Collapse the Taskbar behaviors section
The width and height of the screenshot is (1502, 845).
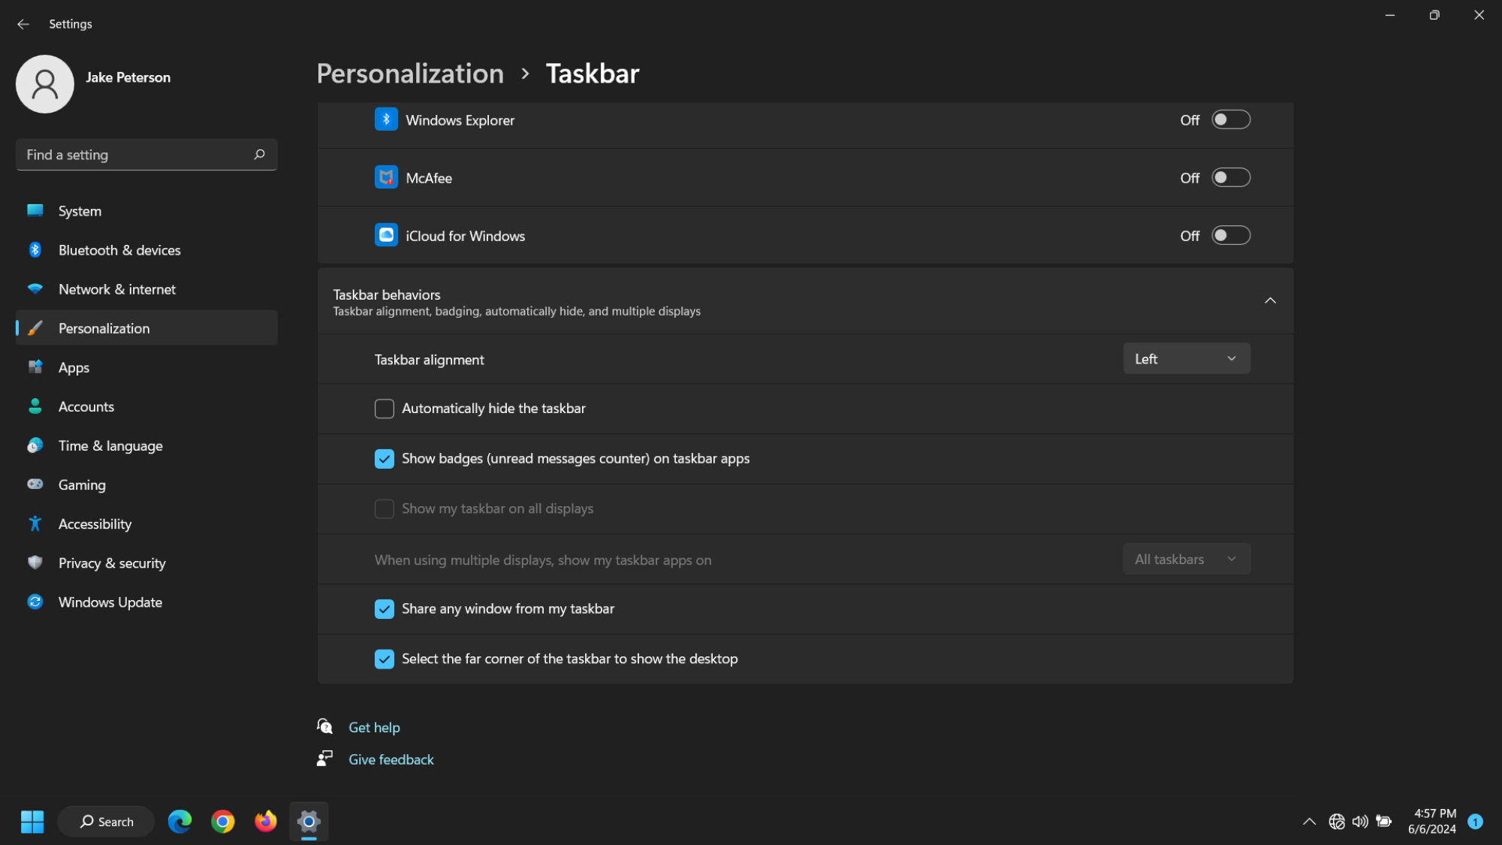tap(1270, 300)
